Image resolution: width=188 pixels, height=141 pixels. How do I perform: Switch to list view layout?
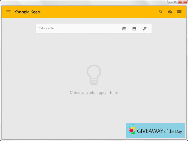point(179,12)
